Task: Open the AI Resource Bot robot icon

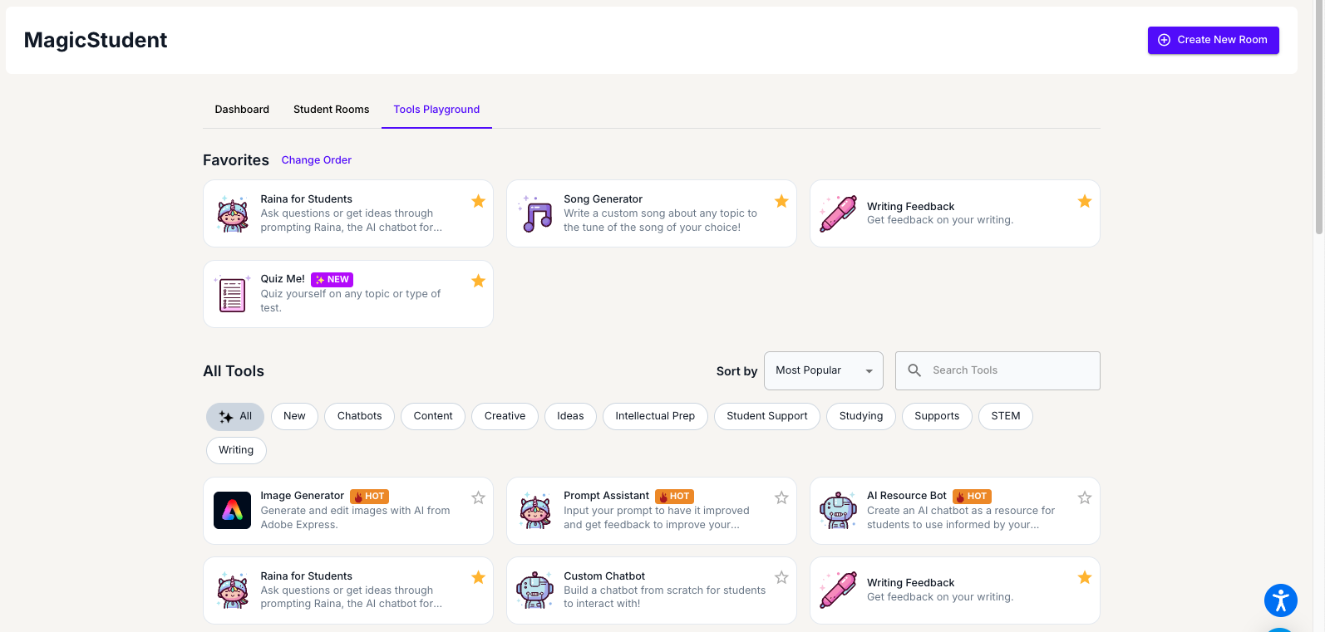Action: click(838, 511)
